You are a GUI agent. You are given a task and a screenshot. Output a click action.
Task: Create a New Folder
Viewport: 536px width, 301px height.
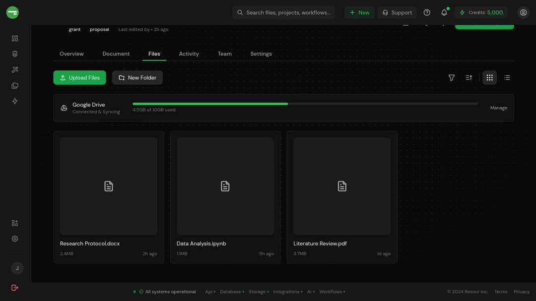[137, 77]
